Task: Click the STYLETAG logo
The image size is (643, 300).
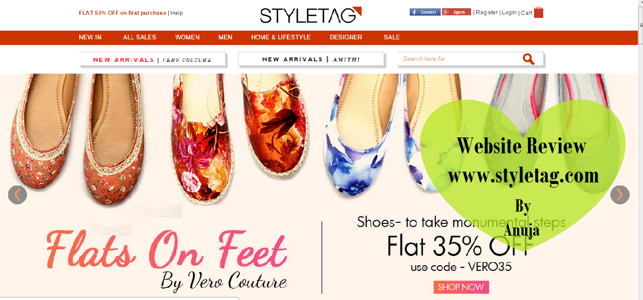Action: (311, 15)
